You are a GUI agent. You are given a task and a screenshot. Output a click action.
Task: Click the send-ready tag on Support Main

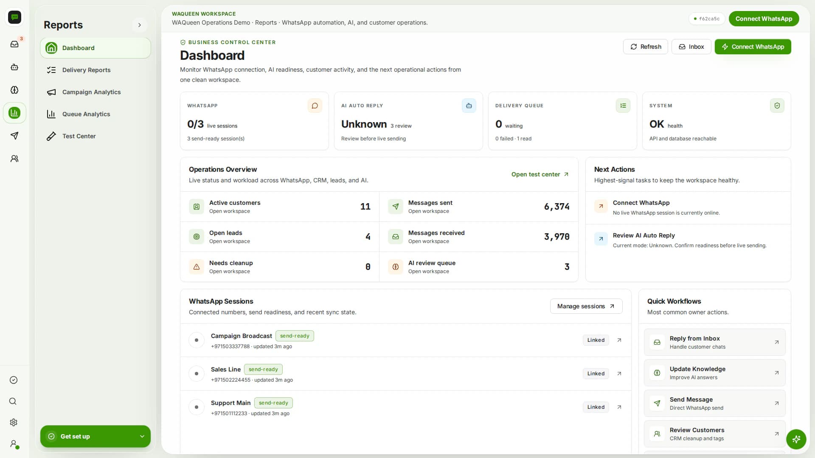point(273,403)
